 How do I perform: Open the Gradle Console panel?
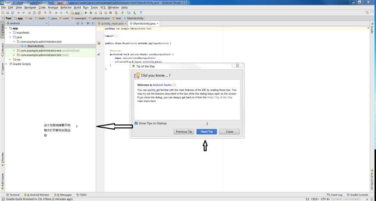tap(357, 195)
